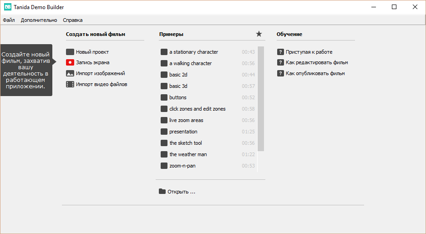This screenshot has width=426, height=234.
Task: Select the 'live zoom areas' example
Action: pyautogui.click(x=186, y=120)
